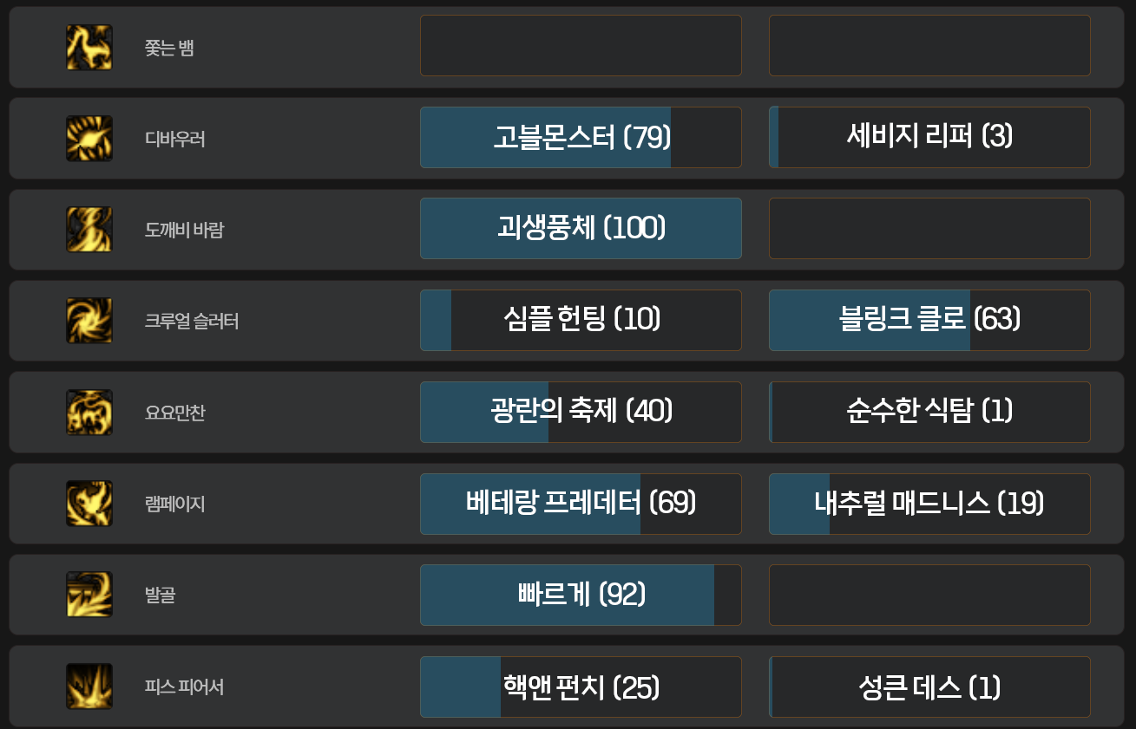Select the 세비지 리퍼 (3) tripod bar

[929, 137]
